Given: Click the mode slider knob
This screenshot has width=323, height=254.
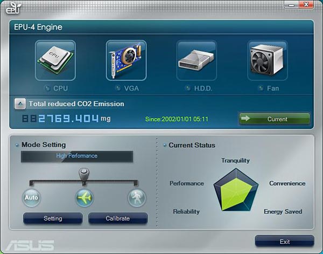Looking at the screenshot, I should [x=84, y=176].
